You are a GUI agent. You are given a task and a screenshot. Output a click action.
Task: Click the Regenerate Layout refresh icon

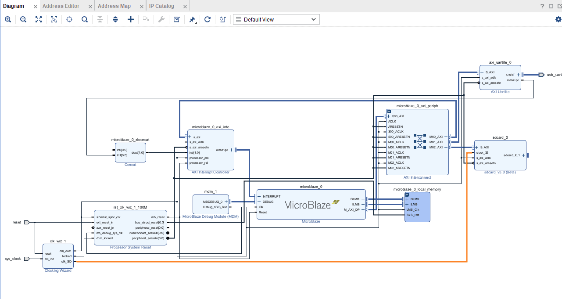click(208, 19)
